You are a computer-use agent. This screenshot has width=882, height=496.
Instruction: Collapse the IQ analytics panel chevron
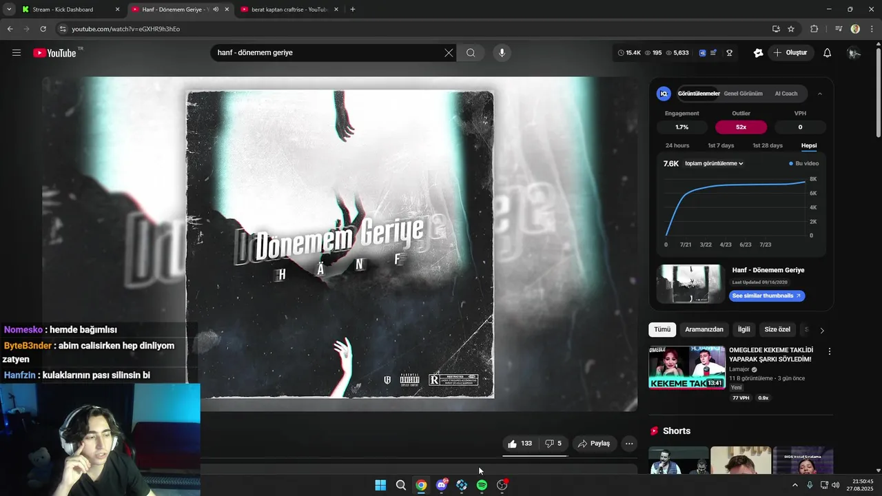pyautogui.click(x=819, y=94)
